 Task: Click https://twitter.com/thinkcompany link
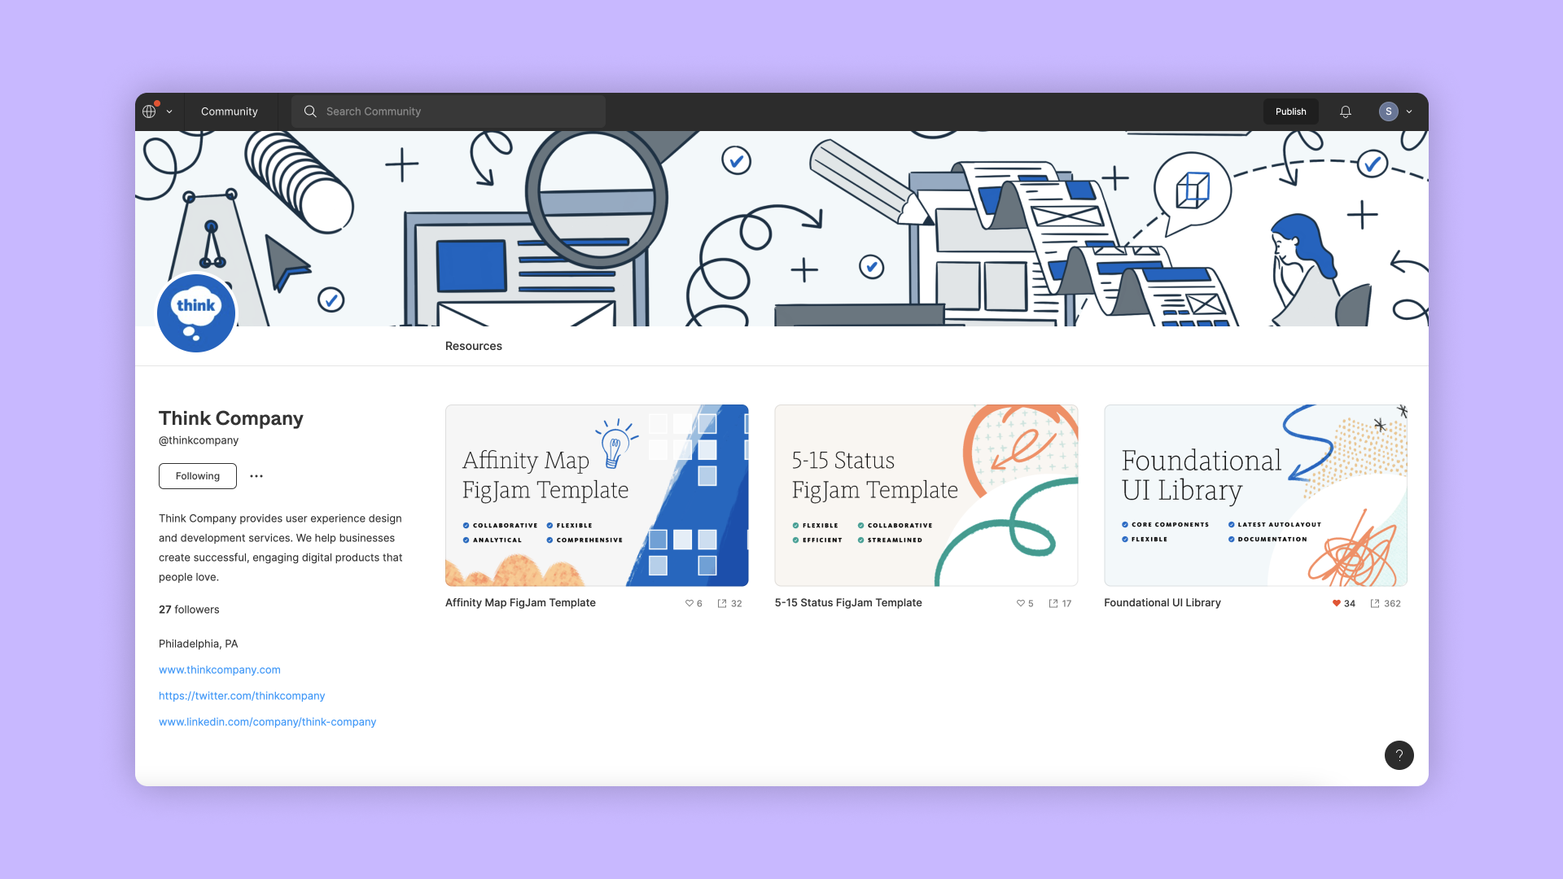pyautogui.click(x=242, y=696)
